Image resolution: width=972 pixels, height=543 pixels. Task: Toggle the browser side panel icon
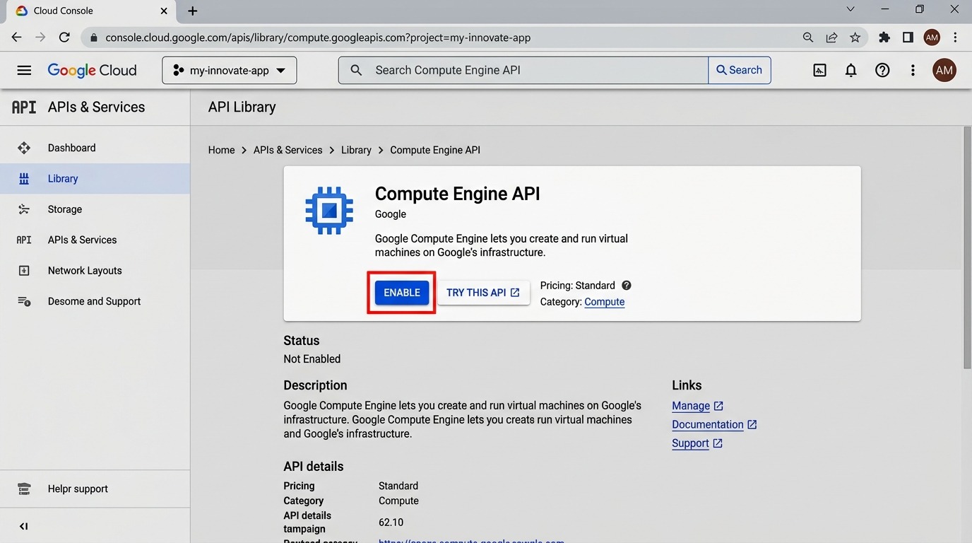tap(908, 37)
